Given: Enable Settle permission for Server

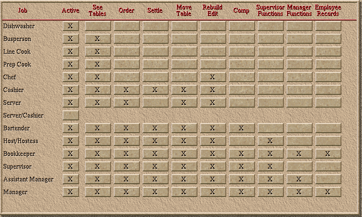Looking at the screenshot, I should coord(155,103).
